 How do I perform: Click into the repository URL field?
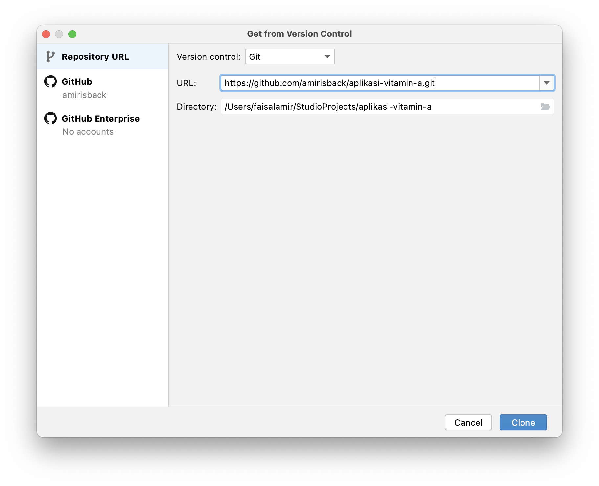tap(380, 83)
